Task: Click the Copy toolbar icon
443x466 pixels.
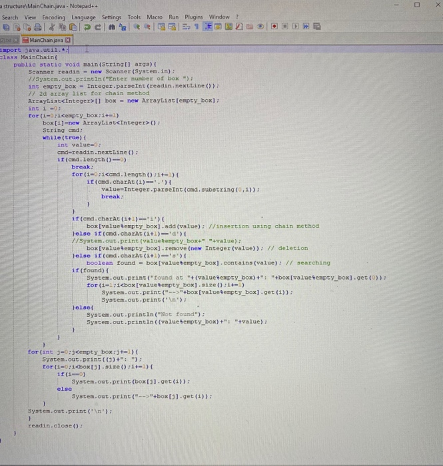Action: click(x=62, y=27)
